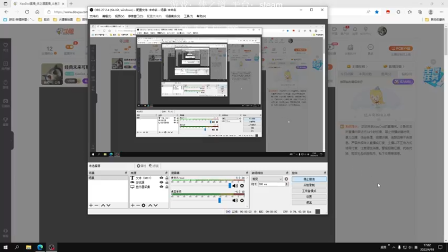Mute the 桌面音频 desktop audio channel
Image resolution: width=448 pixels, height=252 pixels.
tap(235, 200)
